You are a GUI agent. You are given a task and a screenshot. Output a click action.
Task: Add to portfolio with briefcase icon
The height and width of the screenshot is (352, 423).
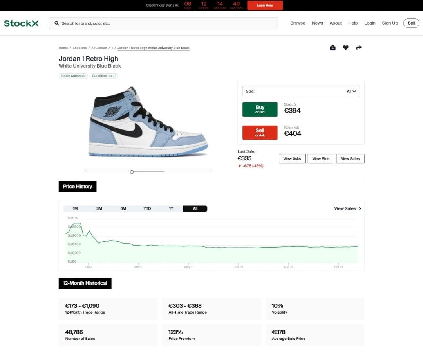[x=333, y=48]
